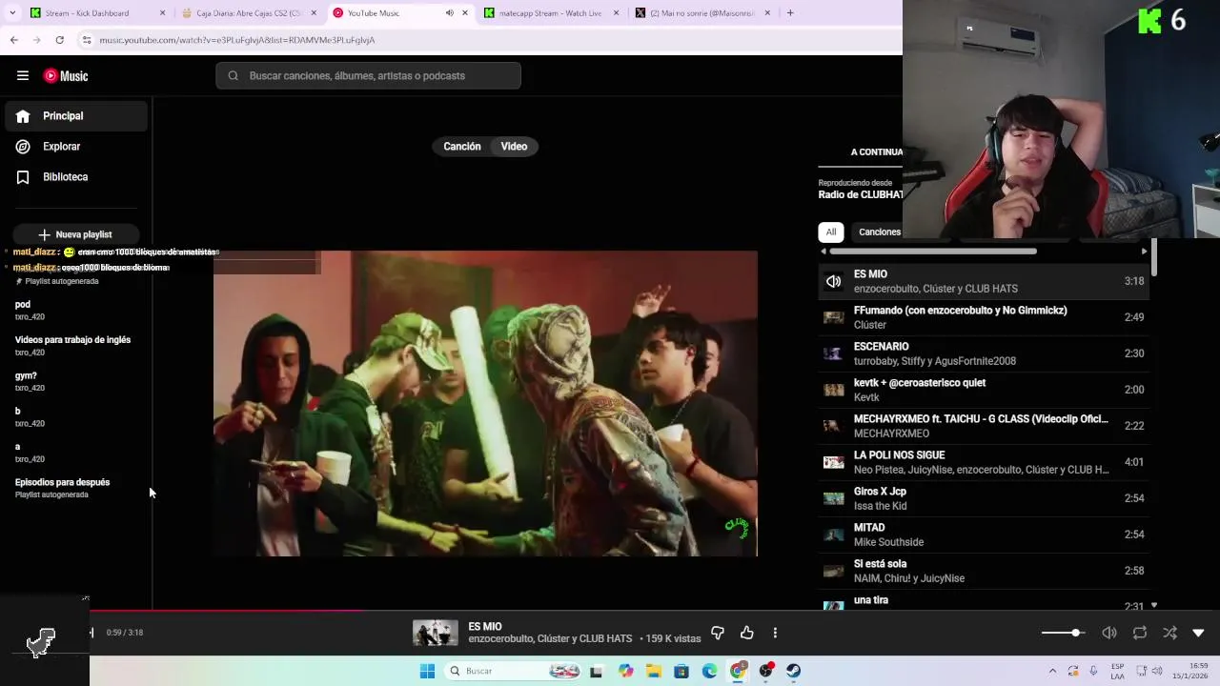The width and height of the screenshot is (1220, 686).
Task: Select the Canciones filter chip
Action: coord(879,232)
